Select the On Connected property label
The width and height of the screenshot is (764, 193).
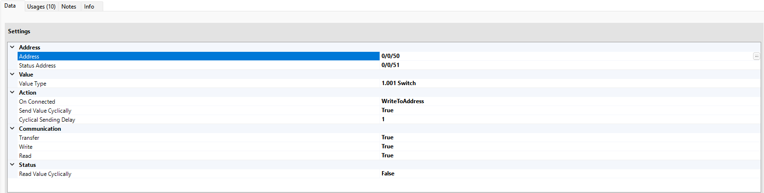(x=37, y=102)
